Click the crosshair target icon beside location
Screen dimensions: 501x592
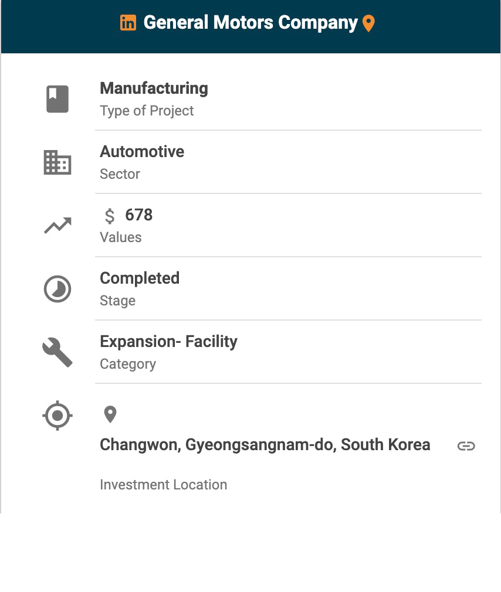pyautogui.click(x=57, y=416)
